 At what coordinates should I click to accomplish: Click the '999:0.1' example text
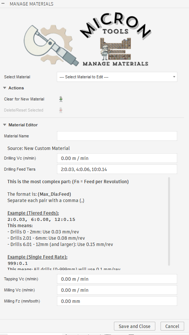(17, 263)
